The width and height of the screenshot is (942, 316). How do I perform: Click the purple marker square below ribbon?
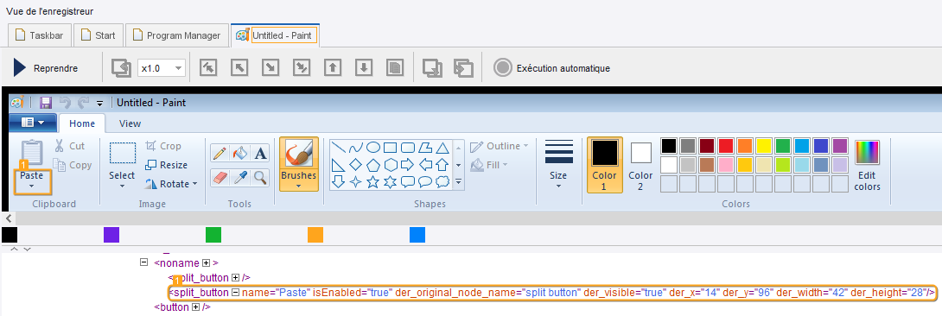[111, 235]
